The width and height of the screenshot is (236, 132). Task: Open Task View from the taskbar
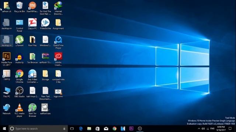[72, 129]
